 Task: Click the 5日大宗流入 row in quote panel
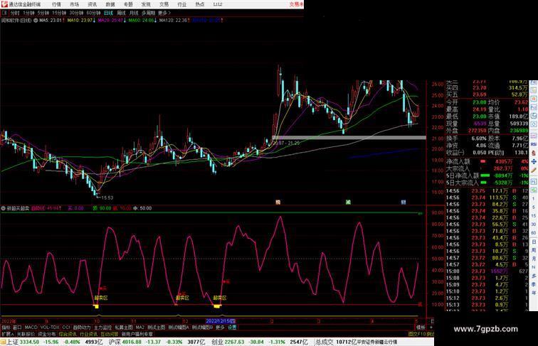(487, 183)
